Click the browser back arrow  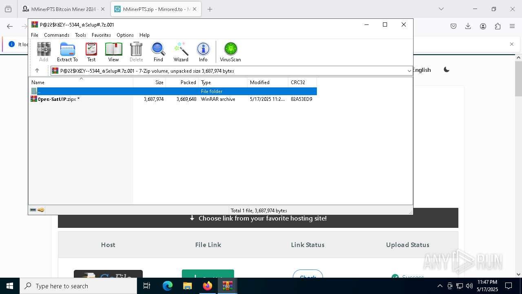10,26
